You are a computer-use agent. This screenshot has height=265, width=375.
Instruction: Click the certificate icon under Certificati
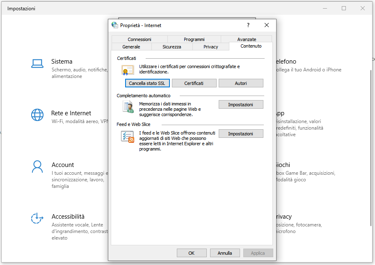pos(128,70)
